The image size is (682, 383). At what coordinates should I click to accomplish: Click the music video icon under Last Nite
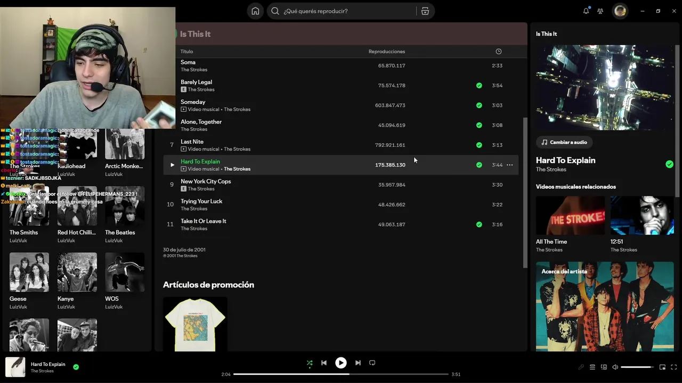click(183, 149)
